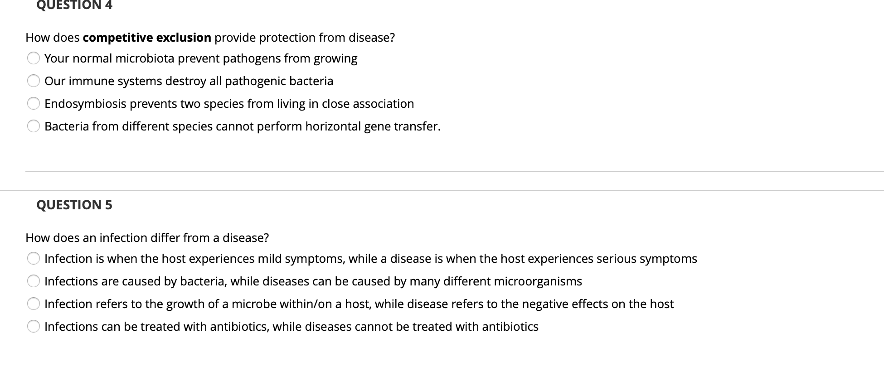
Task: Choose radio 'Our immune systems destroy all pathogenic bacteria'
Action: click(x=34, y=81)
